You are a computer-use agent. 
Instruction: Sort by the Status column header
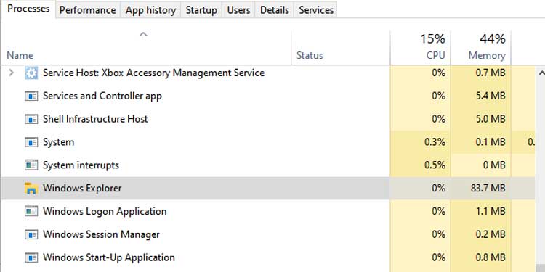point(310,56)
